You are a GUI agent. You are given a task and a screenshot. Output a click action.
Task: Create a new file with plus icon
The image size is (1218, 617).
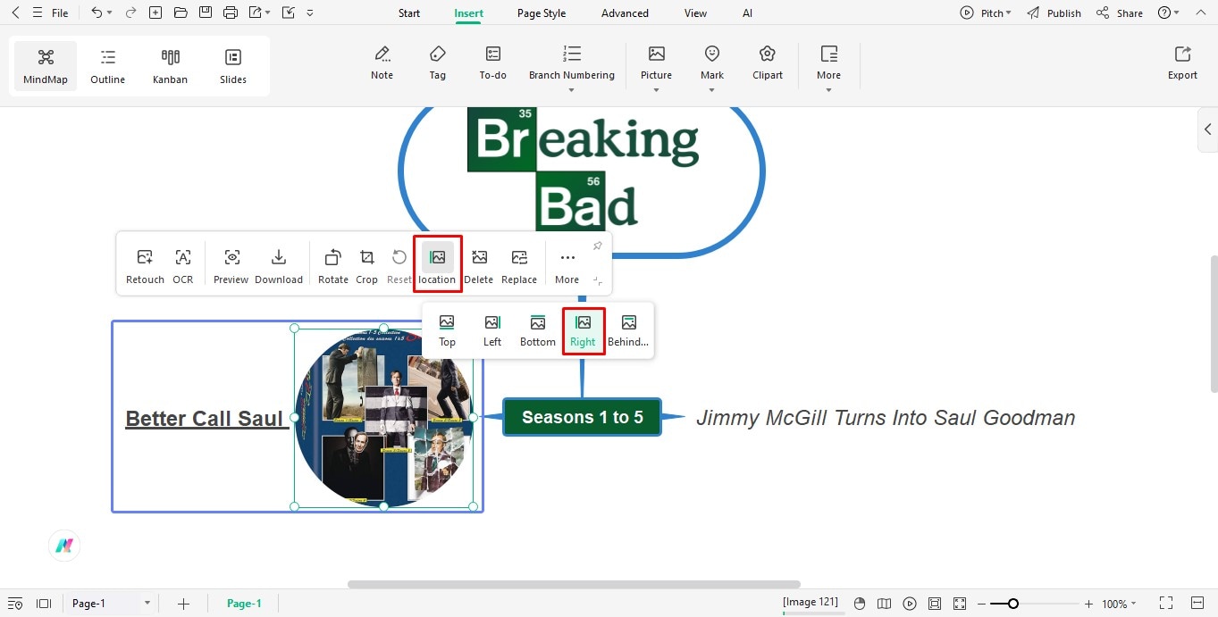(x=155, y=13)
